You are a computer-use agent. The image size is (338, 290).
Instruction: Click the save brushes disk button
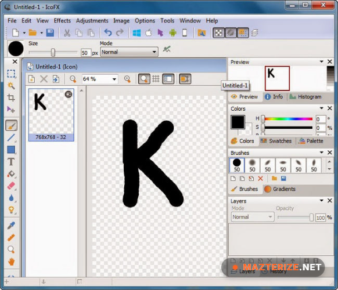[283, 178]
